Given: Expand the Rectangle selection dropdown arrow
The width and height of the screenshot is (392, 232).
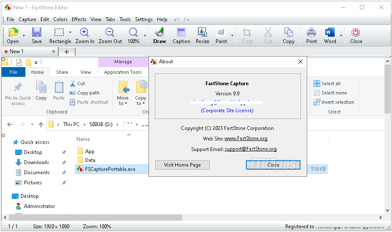Looking at the screenshot, I should click(70, 32).
